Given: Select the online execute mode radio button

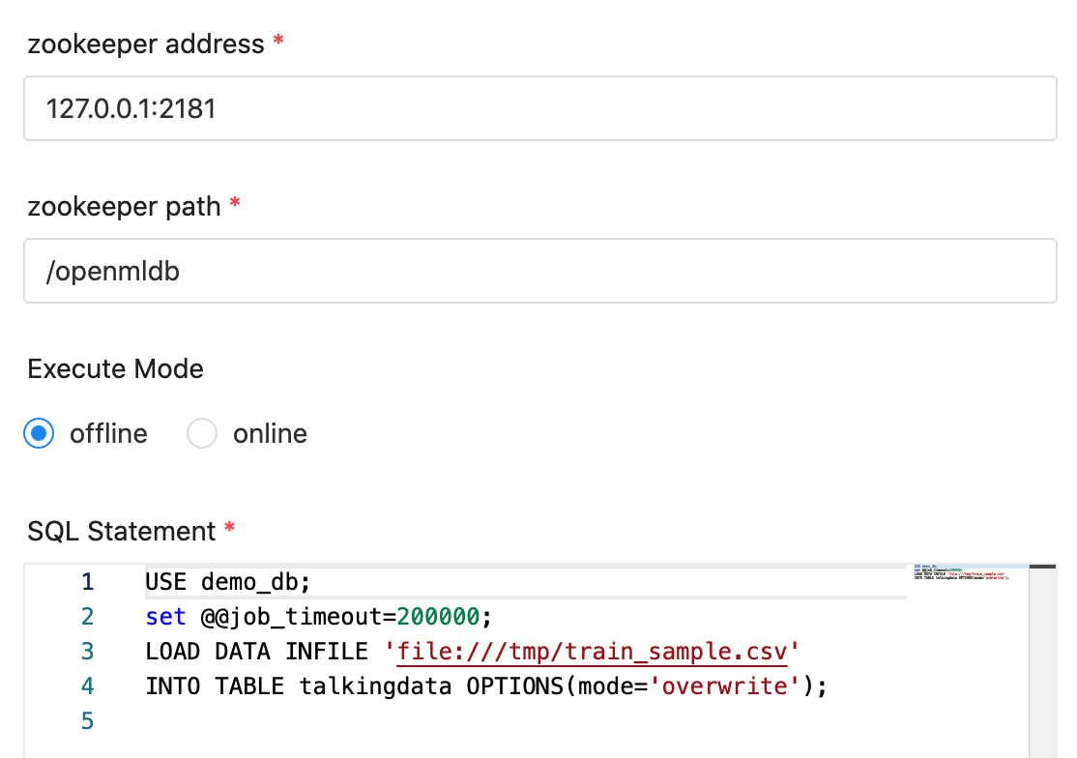Looking at the screenshot, I should 202,433.
